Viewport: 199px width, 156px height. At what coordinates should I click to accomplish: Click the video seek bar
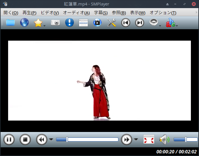click(87, 140)
